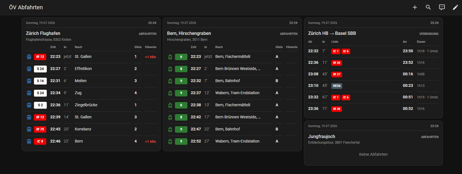Click the pencil edit dashboard icon
Viewport: 462px width, 174px height.
pos(455,7)
